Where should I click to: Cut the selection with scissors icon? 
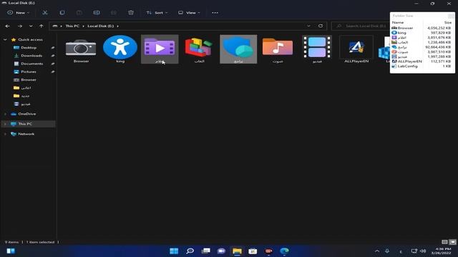tap(44, 13)
